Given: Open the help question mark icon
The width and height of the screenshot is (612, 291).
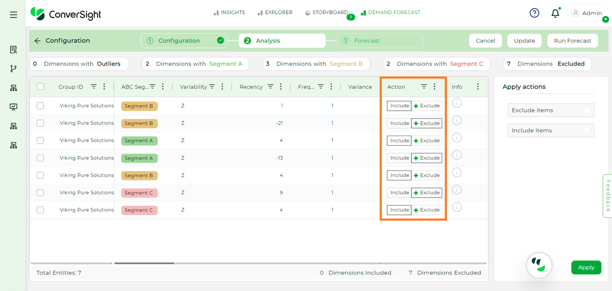Looking at the screenshot, I should click(534, 13).
